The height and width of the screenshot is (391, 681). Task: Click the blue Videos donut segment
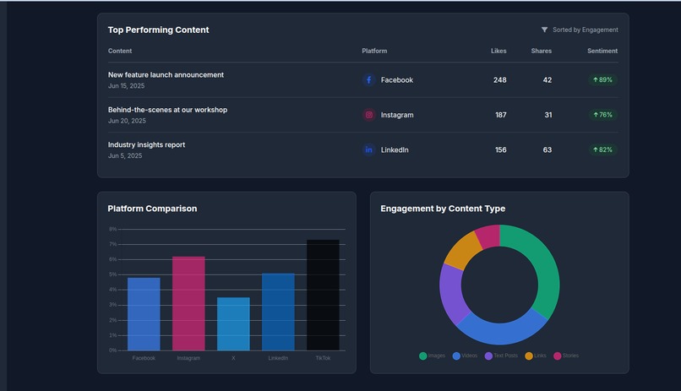point(502,334)
